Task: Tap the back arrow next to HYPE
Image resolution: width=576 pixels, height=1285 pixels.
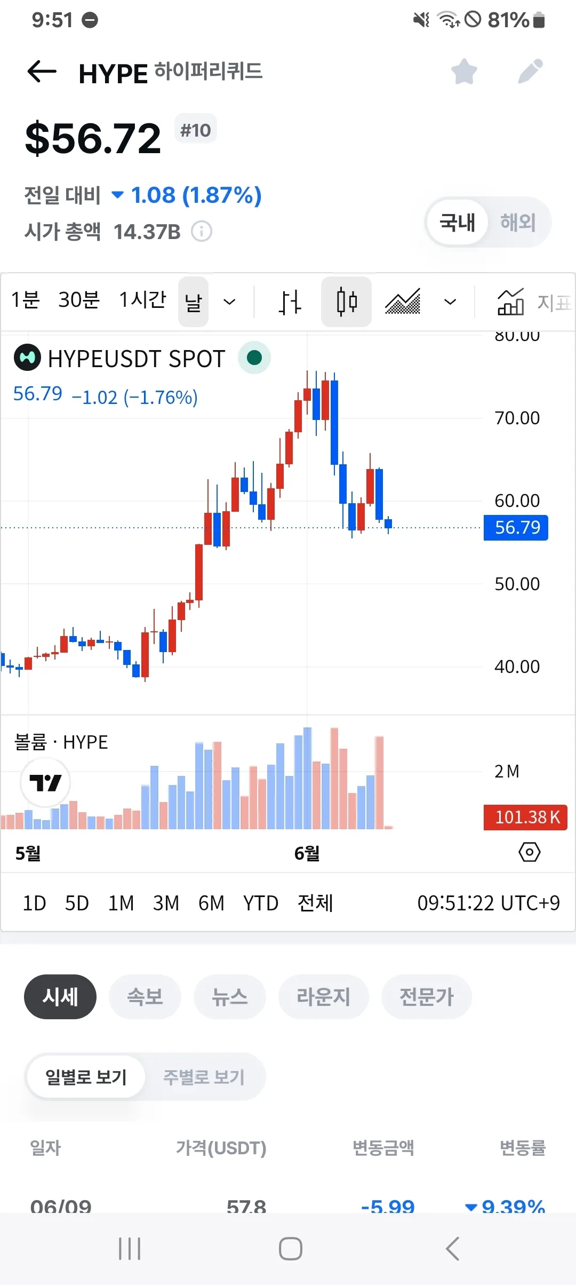Action: [x=42, y=72]
